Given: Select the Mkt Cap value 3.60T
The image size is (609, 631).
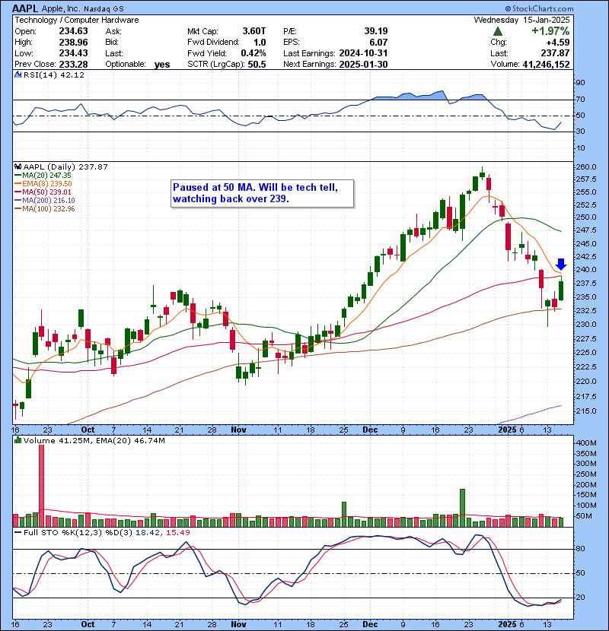Looking at the screenshot, I should point(254,31).
